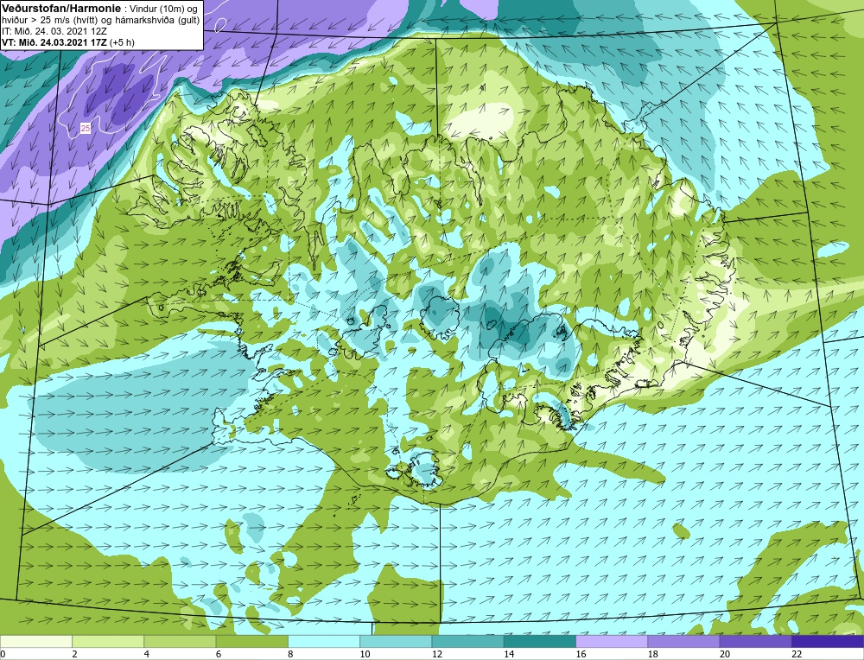Click the 0 tick label on the scale

[3, 655]
